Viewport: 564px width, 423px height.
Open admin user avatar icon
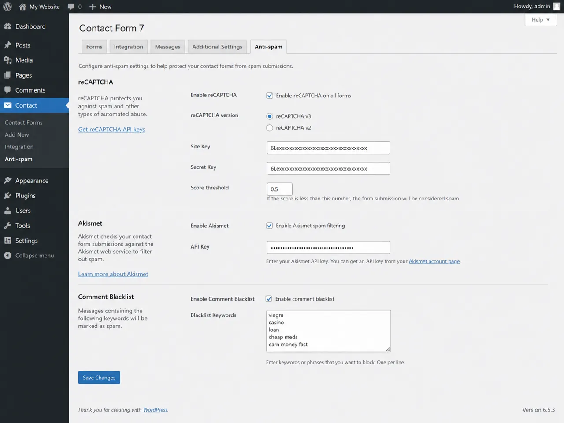(x=557, y=7)
